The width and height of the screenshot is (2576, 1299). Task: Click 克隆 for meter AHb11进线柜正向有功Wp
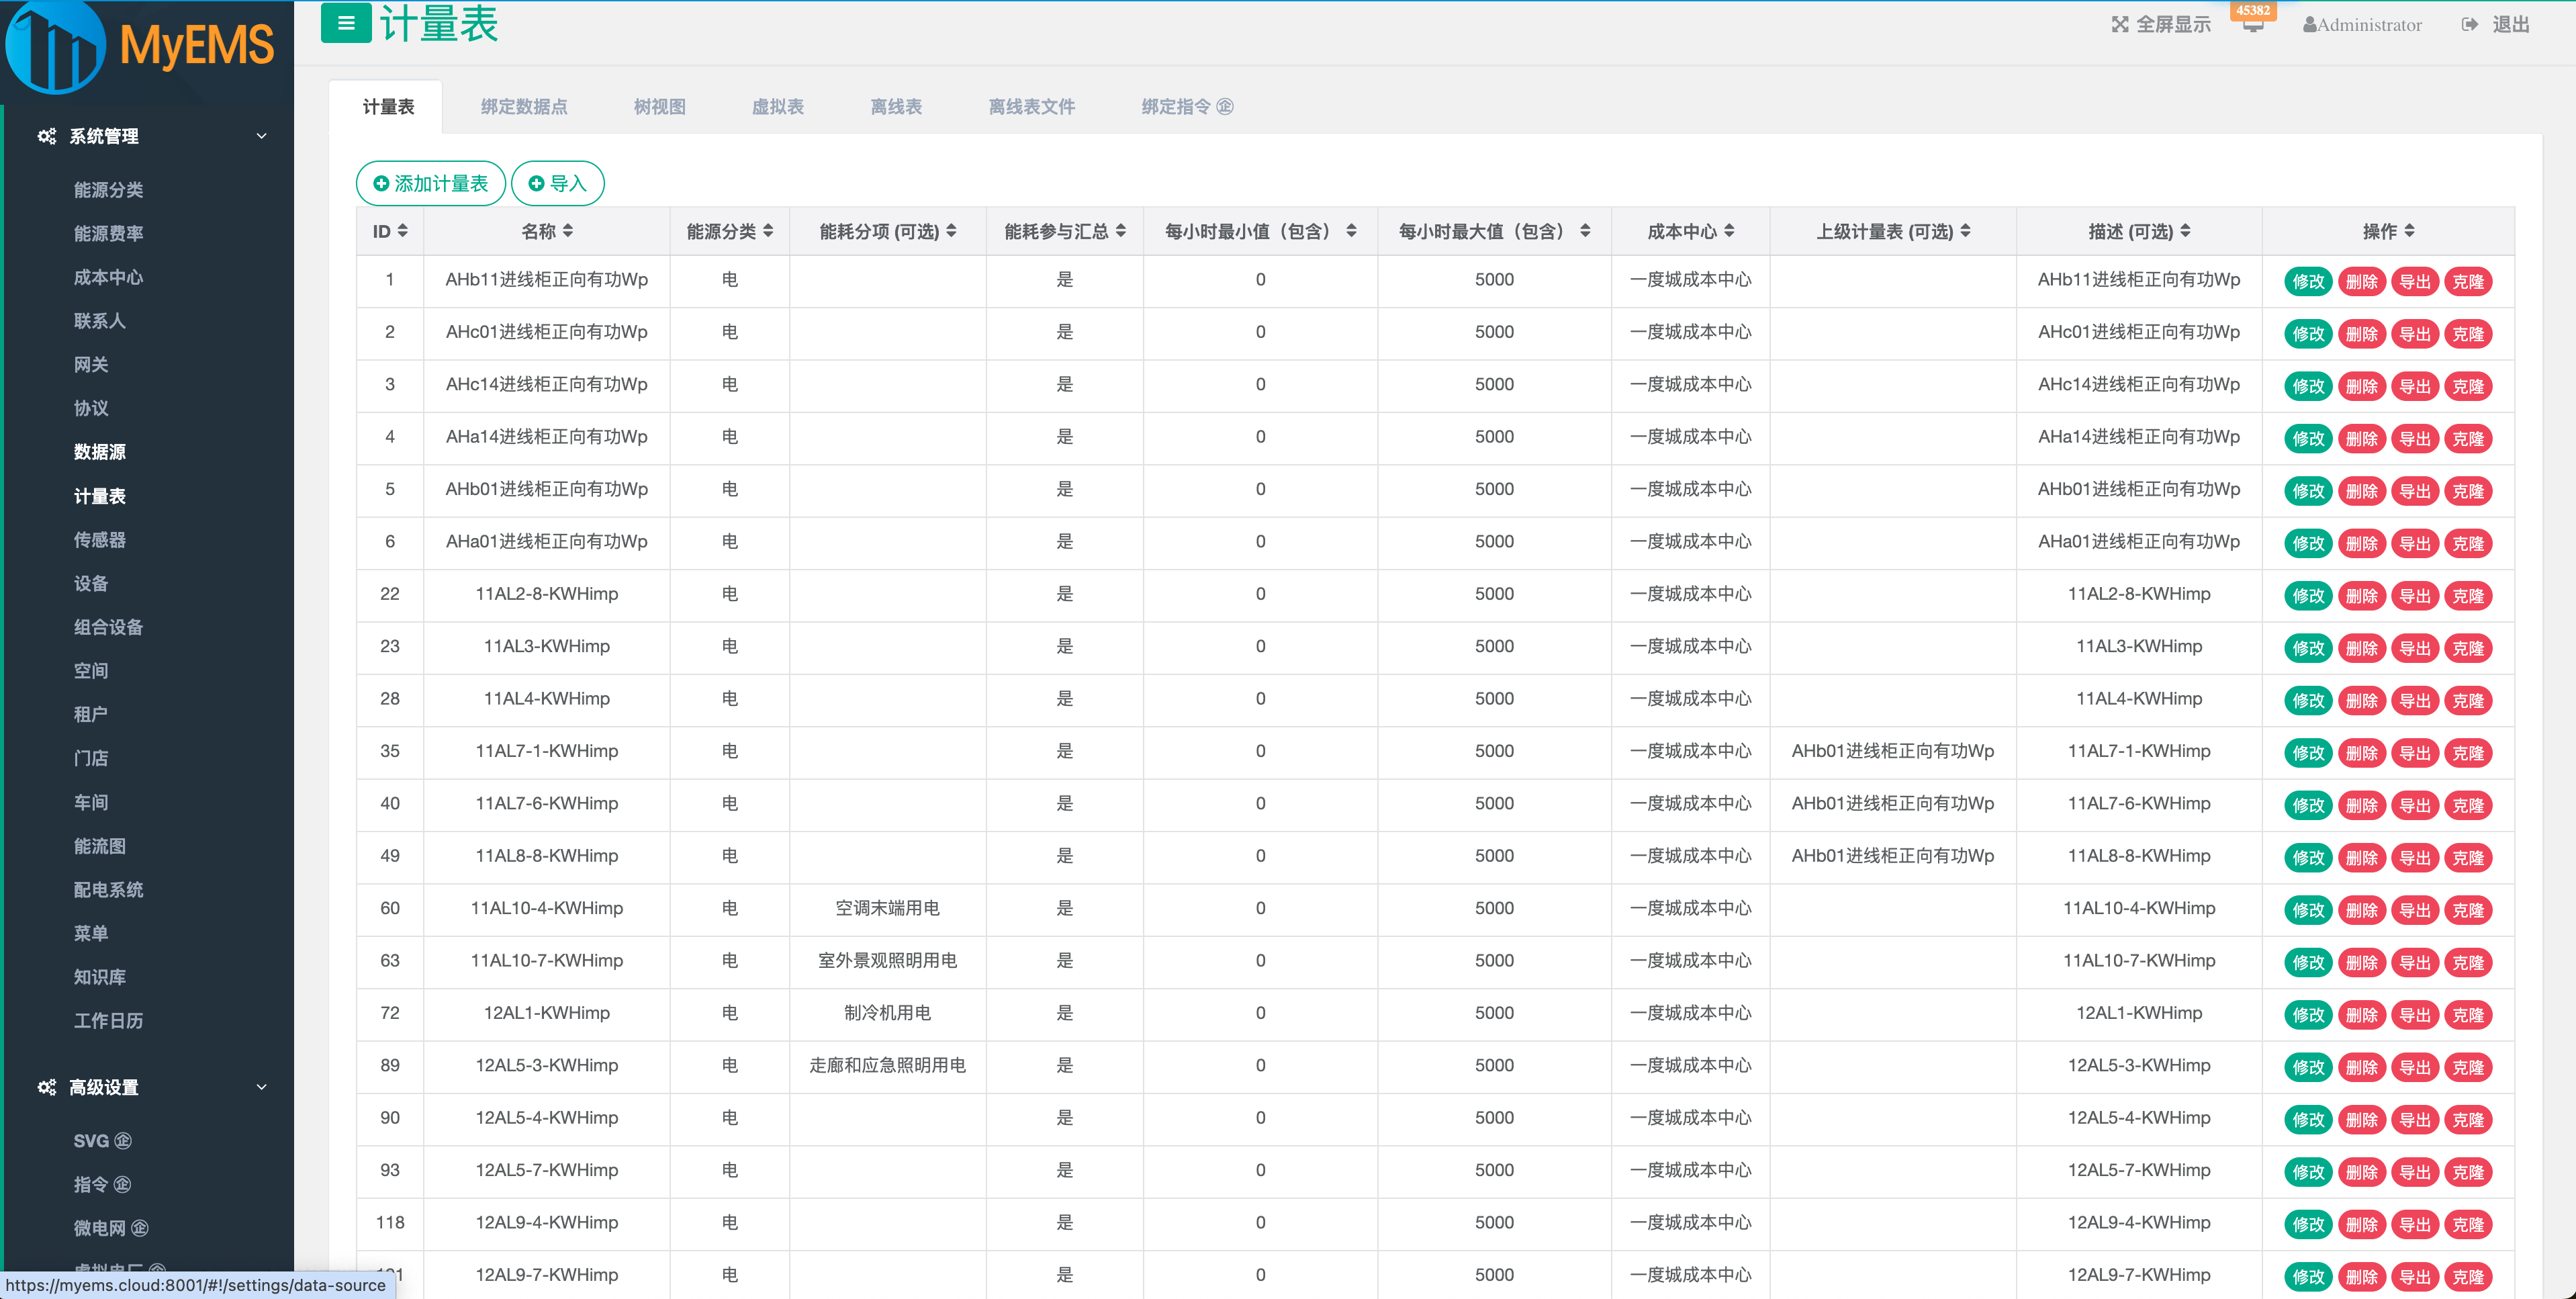(x=2468, y=281)
